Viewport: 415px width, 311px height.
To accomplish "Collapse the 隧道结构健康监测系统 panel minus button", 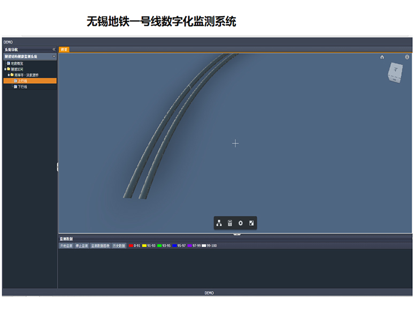I will click(53, 56).
